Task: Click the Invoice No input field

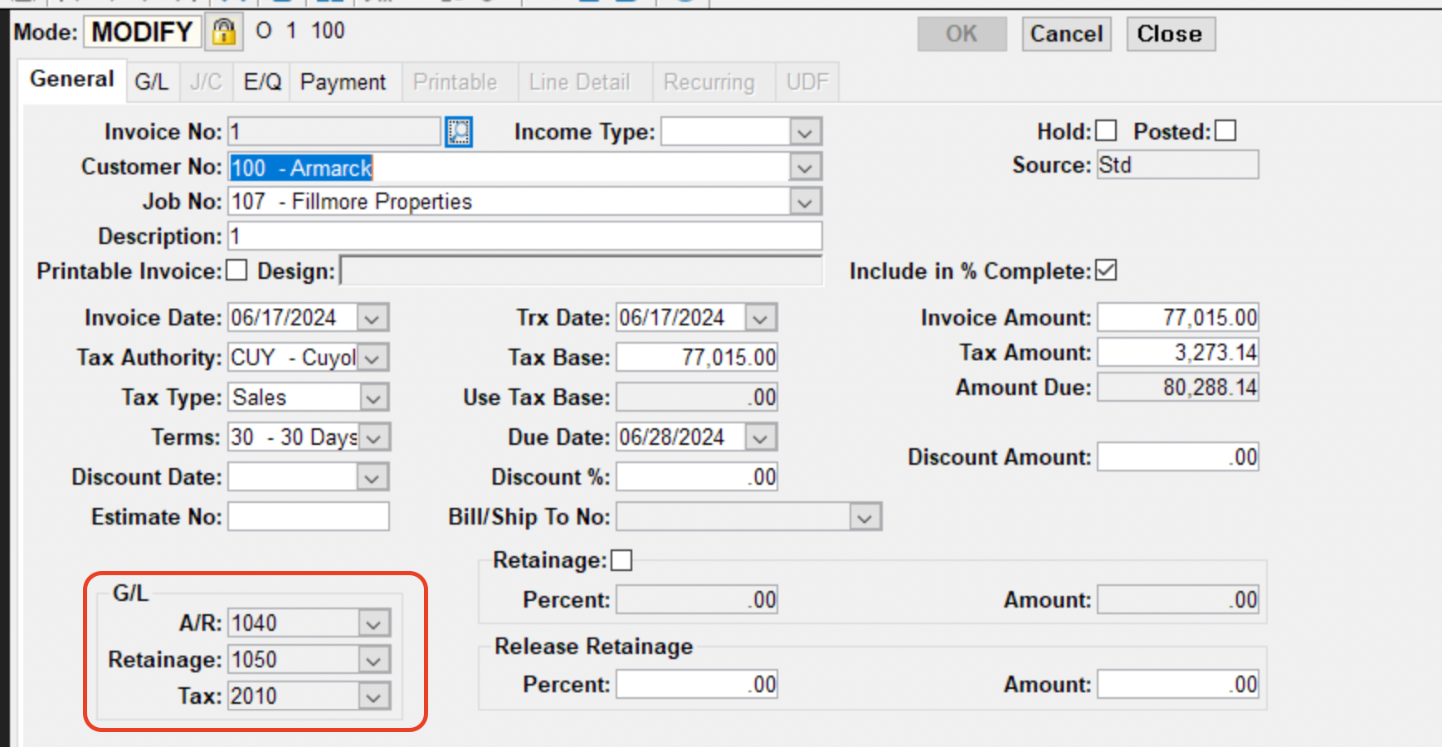Action: click(334, 132)
